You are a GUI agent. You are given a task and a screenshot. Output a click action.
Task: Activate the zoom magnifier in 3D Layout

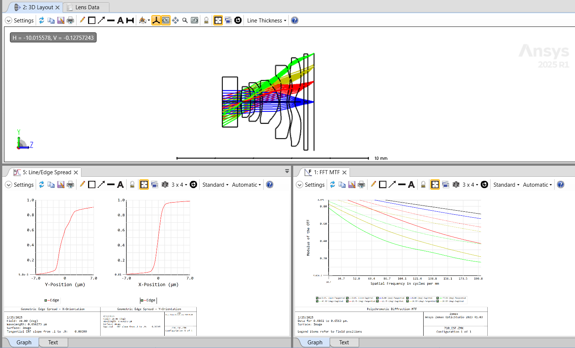(x=185, y=20)
